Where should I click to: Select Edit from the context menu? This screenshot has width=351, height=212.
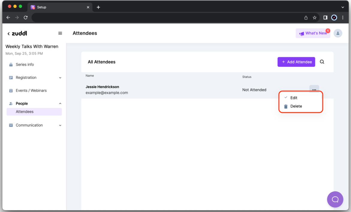(294, 98)
